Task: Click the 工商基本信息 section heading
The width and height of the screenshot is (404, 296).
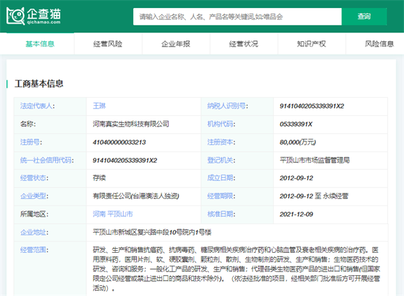Action: click(x=39, y=84)
